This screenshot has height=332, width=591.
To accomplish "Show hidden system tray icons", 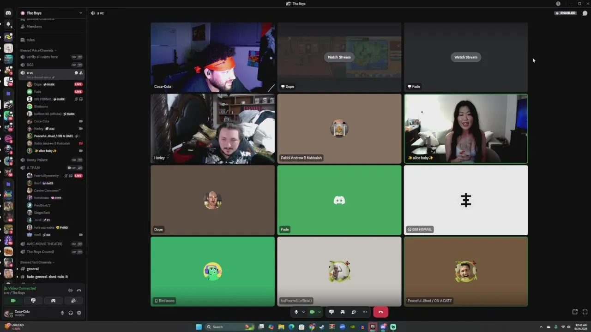I will (x=541, y=327).
